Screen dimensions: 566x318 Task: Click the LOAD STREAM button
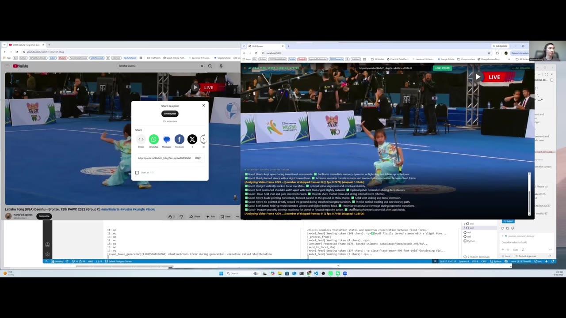[442, 68]
